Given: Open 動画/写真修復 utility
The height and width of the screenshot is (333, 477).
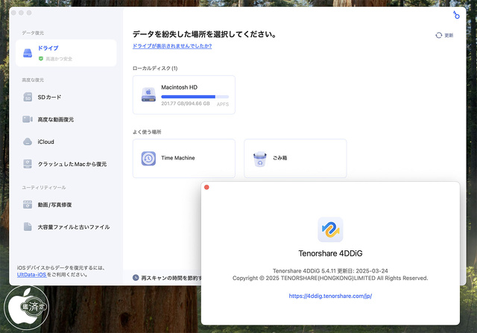Looking at the screenshot, I should click(66, 204).
